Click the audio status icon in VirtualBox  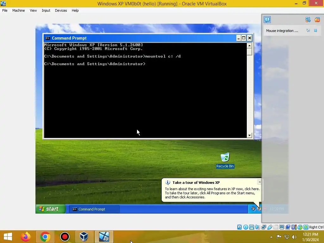pos(258,227)
